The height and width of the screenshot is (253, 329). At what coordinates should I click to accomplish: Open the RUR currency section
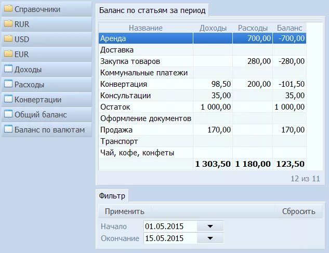click(47, 24)
